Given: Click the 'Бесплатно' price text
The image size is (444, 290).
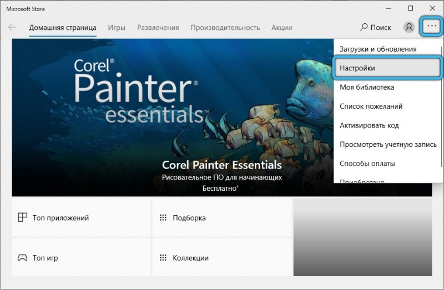Looking at the screenshot, I should tap(220, 188).
